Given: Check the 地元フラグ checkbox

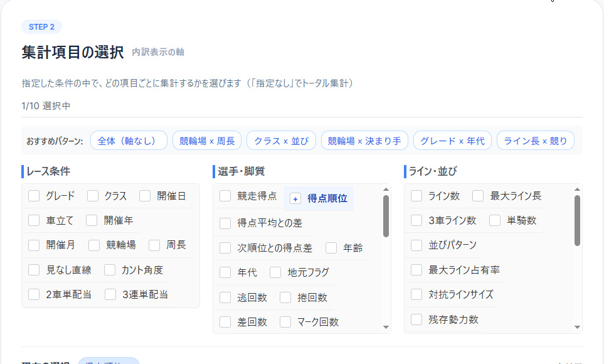Looking at the screenshot, I should tap(274, 272).
